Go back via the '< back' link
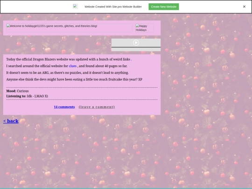This screenshot has width=252, height=189. 11,121
